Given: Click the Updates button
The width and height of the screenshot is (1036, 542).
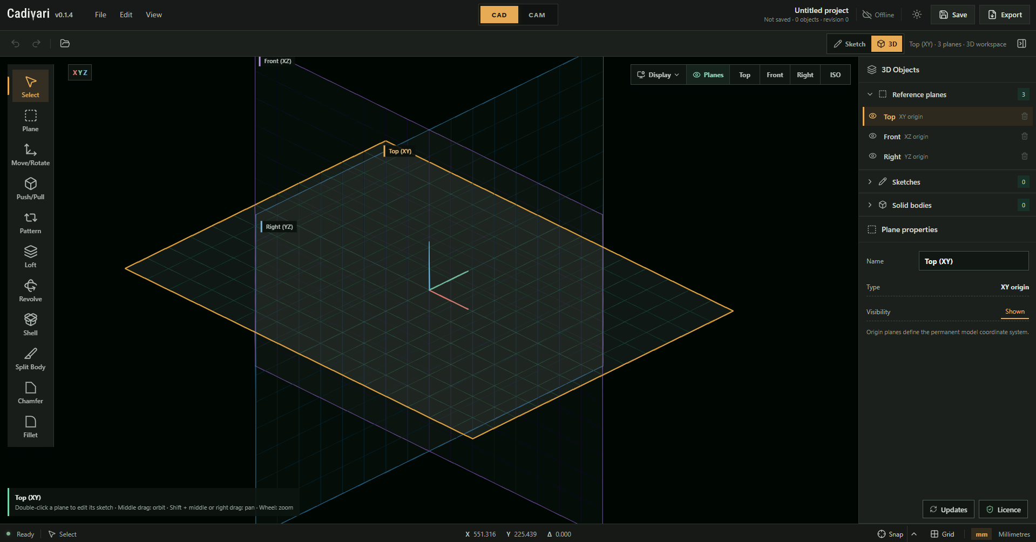Looking at the screenshot, I should click(x=949, y=510).
